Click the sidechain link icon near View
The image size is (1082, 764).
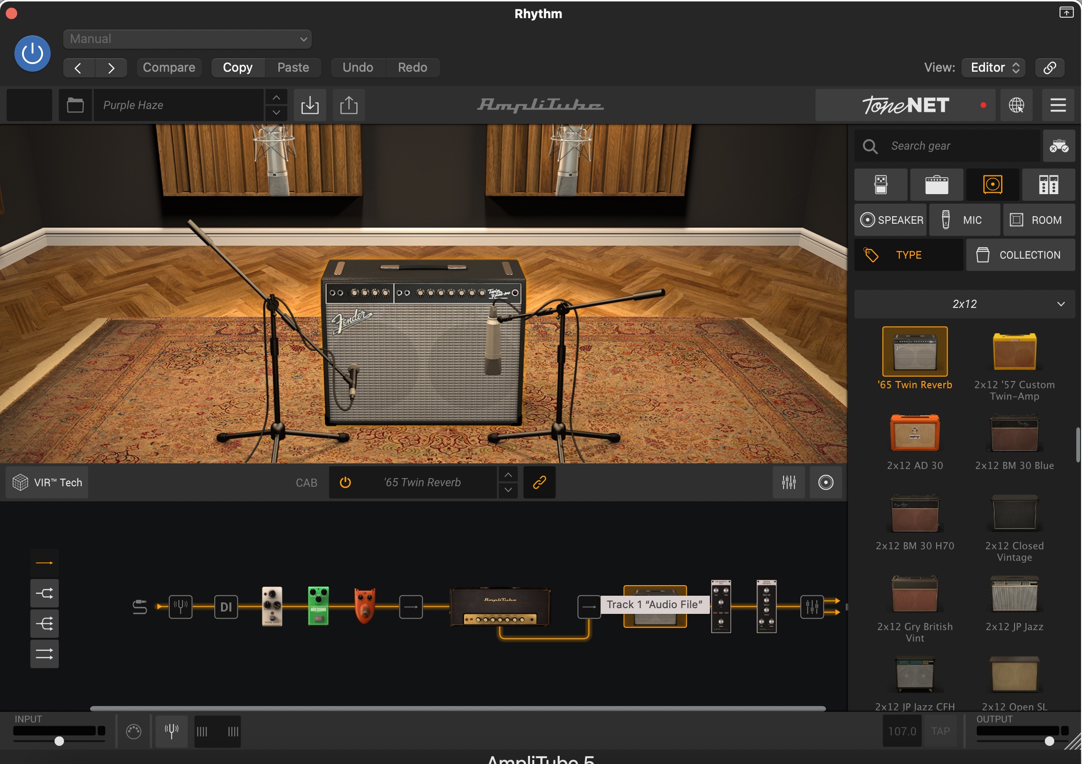(1049, 67)
